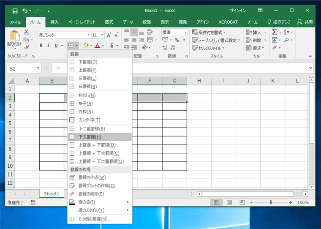Click the macro record icon in status bar
Viewport: 321px width, 229px height.
[33, 202]
